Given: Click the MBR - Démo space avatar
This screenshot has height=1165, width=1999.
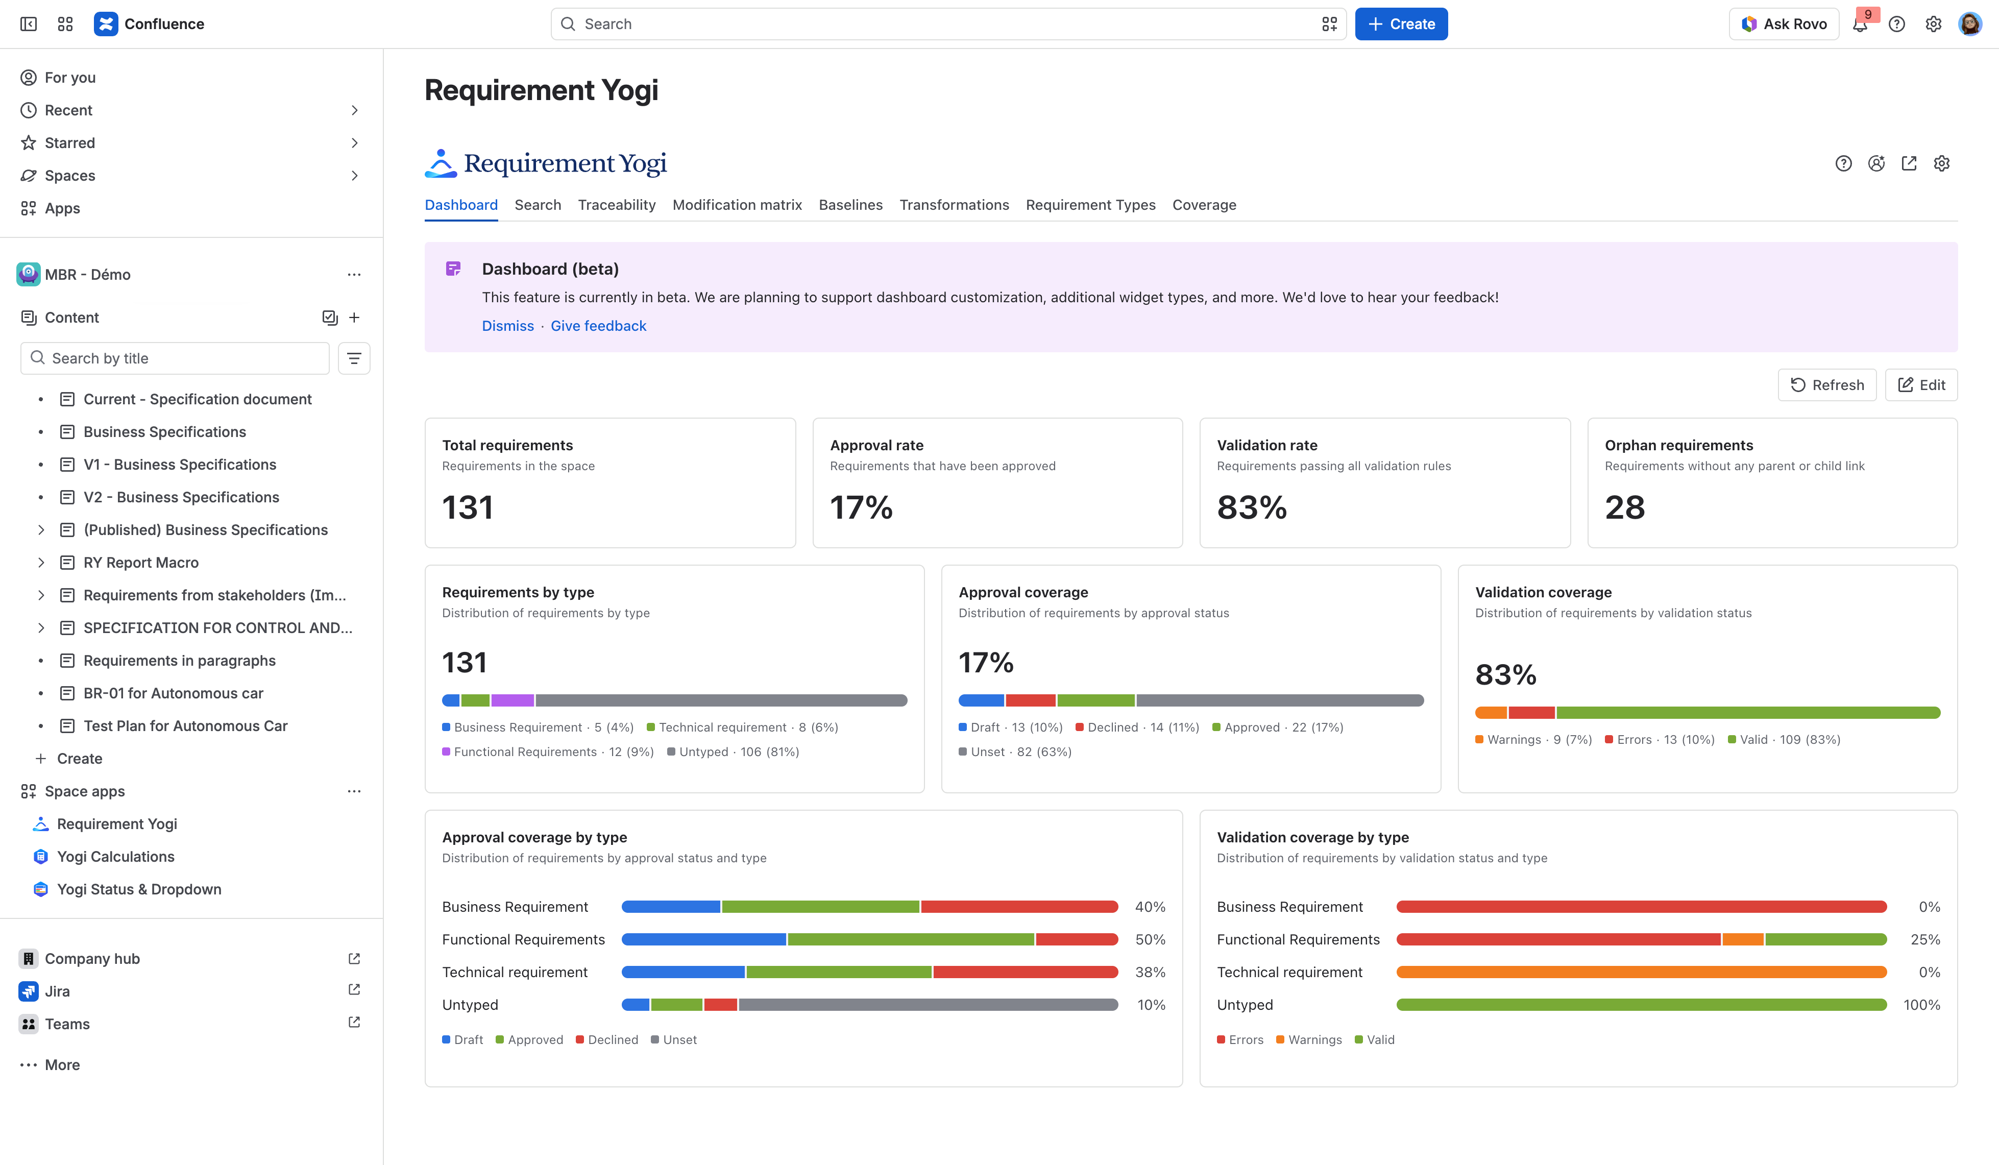Looking at the screenshot, I should pos(29,275).
